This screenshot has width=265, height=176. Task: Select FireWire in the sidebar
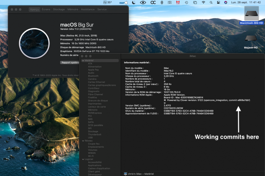tap(92, 98)
